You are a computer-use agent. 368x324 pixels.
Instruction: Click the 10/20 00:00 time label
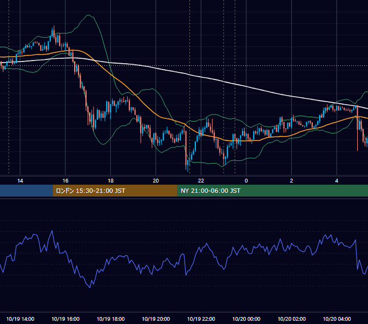coord(246,319)
